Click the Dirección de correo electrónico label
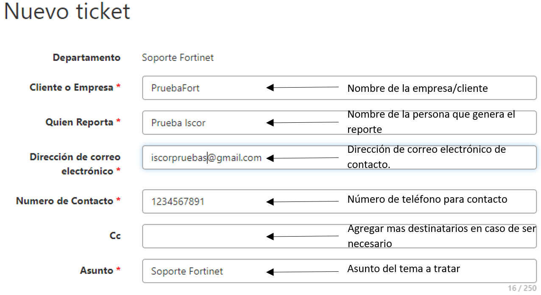This screenshot has height=295, width=541. coord(75,164)
